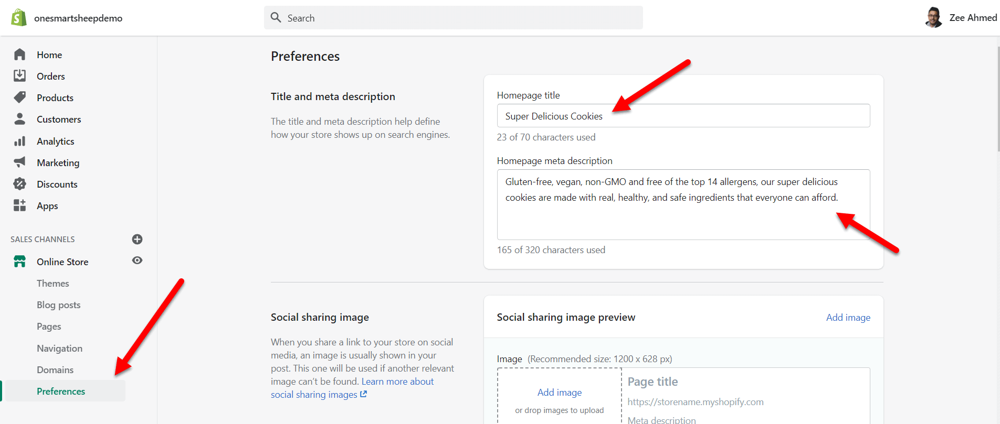Open Blog posts under Online Store
1000x424 pixels.
(x=59, y=305)
